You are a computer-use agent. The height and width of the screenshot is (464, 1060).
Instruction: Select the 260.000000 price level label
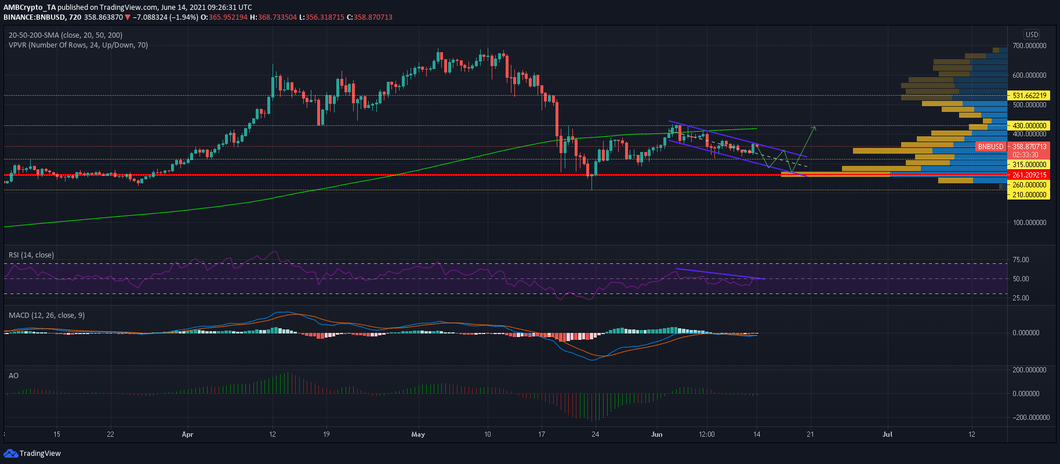tap(1029, 185)
